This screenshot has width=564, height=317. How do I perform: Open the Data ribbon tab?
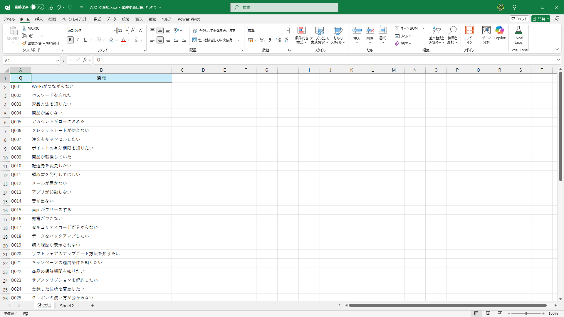(x=111, y=19)
